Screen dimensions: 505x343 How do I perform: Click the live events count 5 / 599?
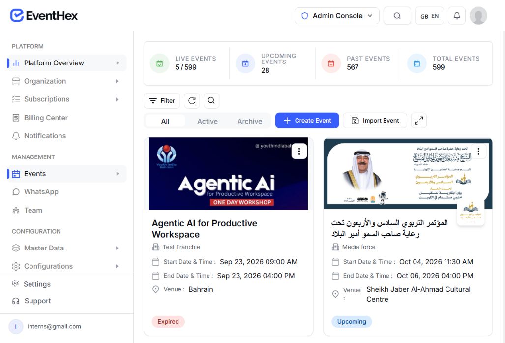(186, 67)
